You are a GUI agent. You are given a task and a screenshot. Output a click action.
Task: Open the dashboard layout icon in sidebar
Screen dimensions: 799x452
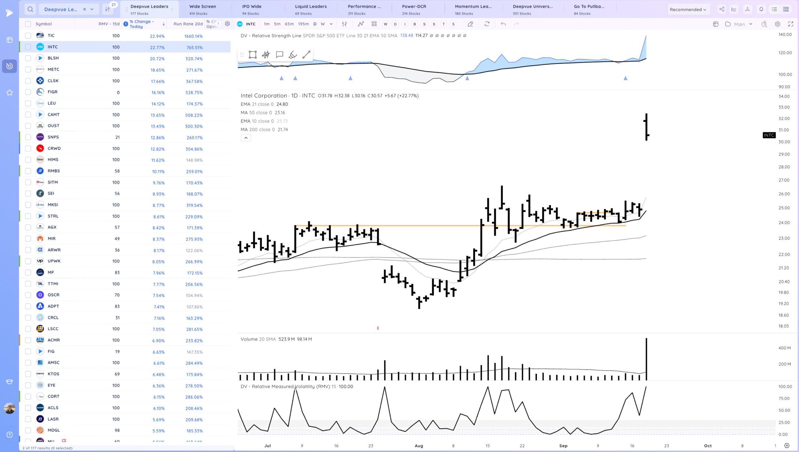[x=9, y=40]
